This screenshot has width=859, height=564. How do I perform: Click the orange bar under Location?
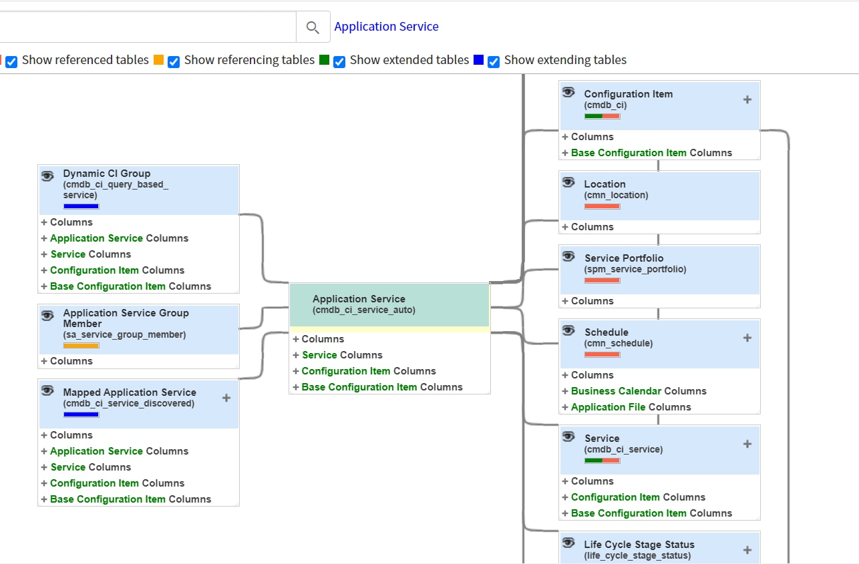(x=602, y=207)
